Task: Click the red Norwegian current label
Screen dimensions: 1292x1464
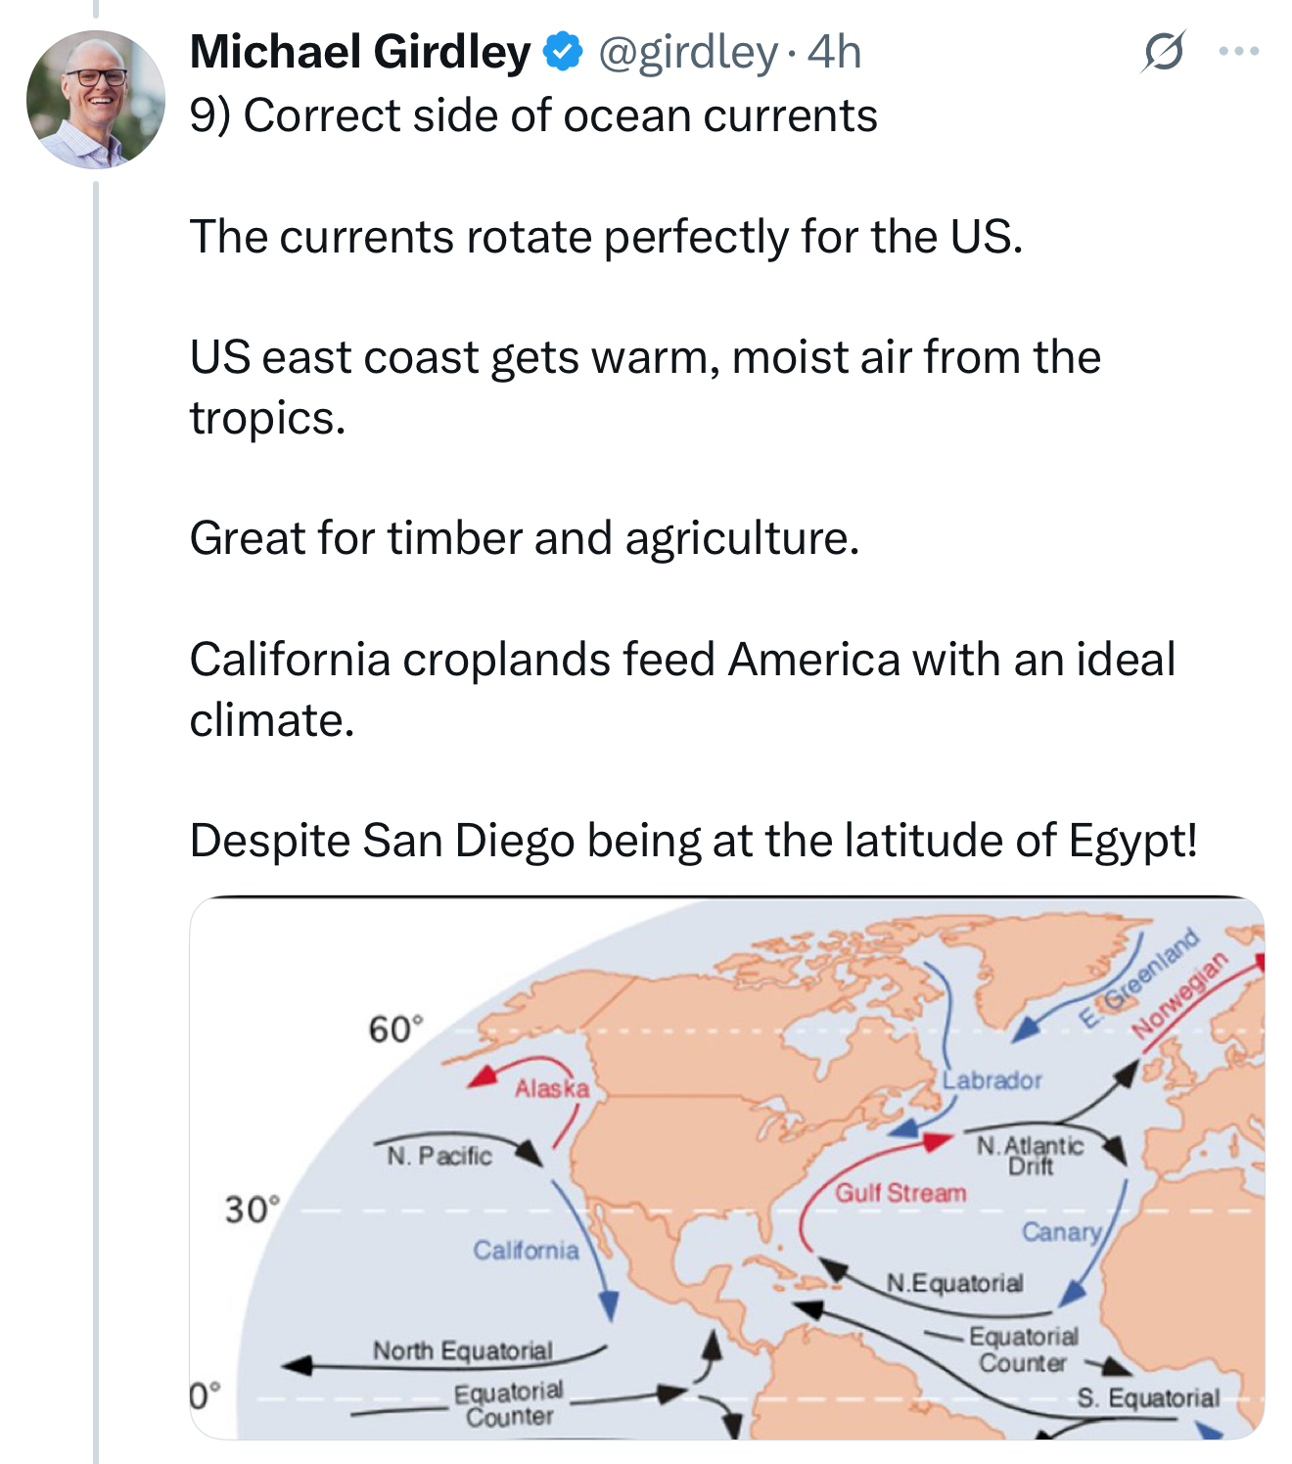Action: 1178,995
